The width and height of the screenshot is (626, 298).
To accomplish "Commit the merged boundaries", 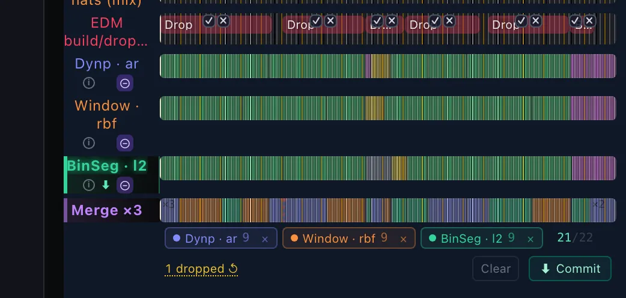I will point(570,269).
